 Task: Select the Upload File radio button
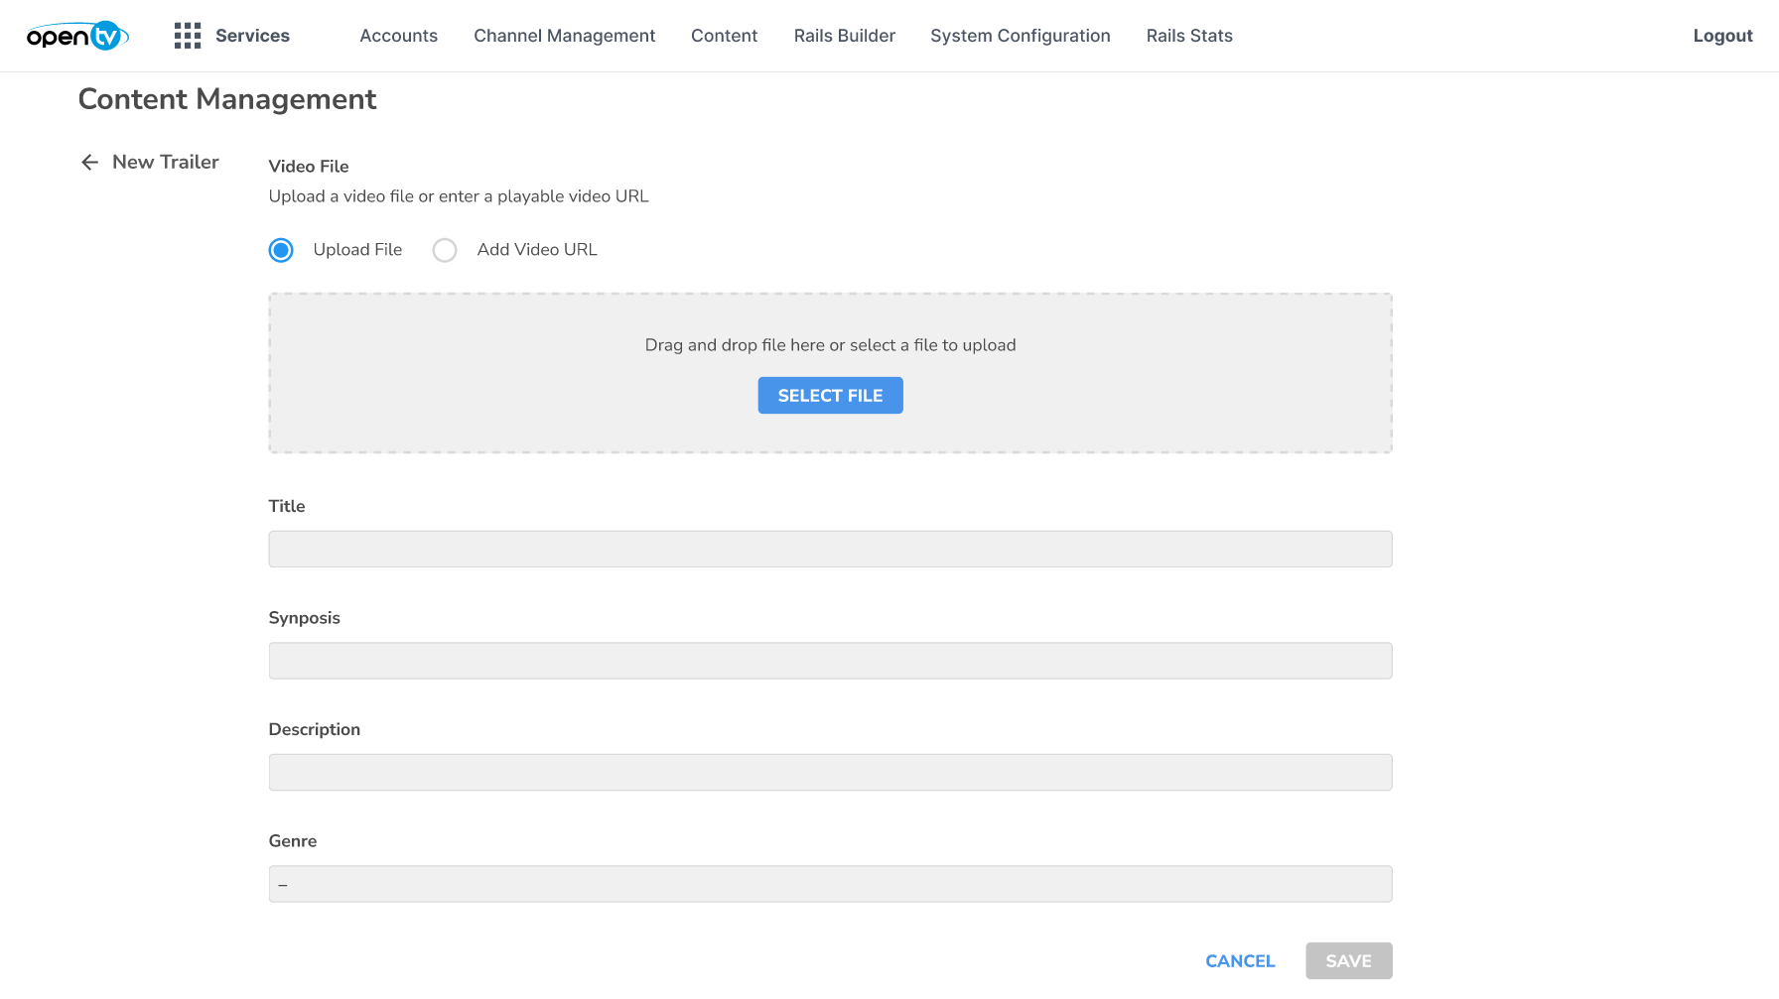click(x=281, y=250)
